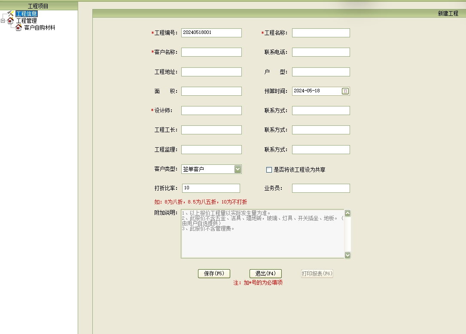Image resolution: width=466 pixels, height=334 pixels.
Task: Open the 预算时间 calendar picker icon
Action: click(x=345, y=91)
